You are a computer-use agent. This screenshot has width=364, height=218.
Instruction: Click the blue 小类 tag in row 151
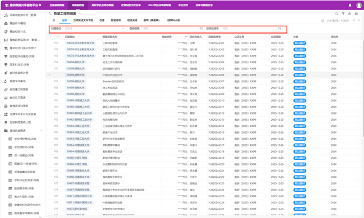pos(300,43)
